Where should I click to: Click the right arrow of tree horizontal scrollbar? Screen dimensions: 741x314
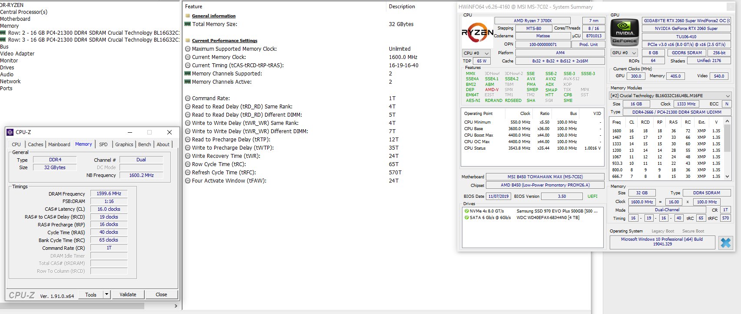[x=176, y=306]
